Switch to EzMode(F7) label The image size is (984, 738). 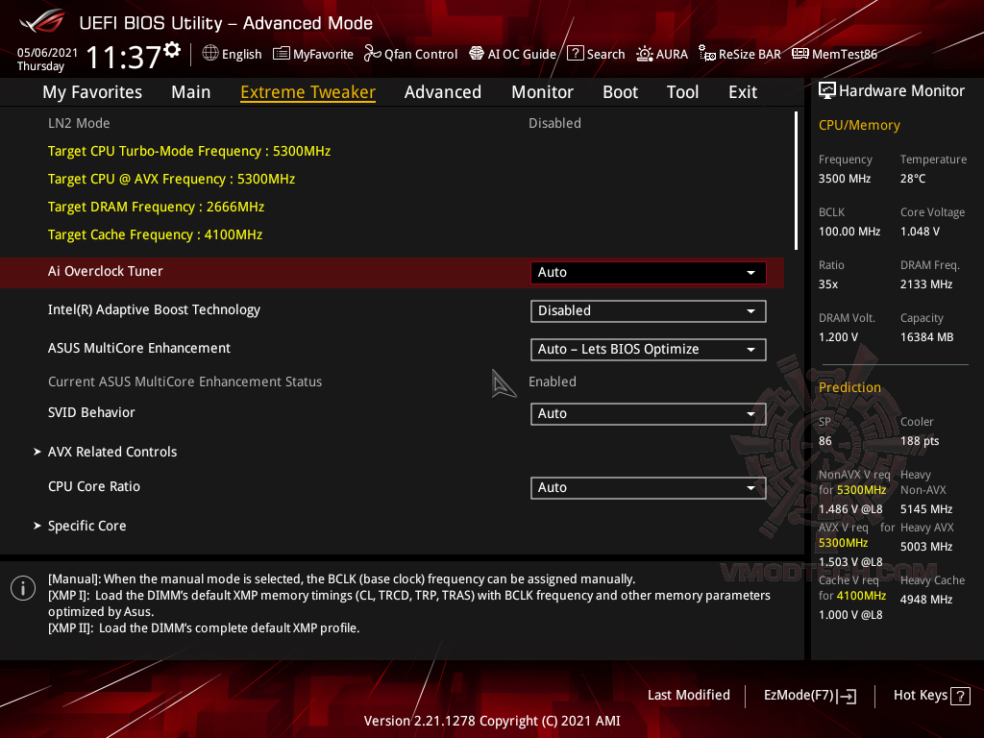[799, 695]
